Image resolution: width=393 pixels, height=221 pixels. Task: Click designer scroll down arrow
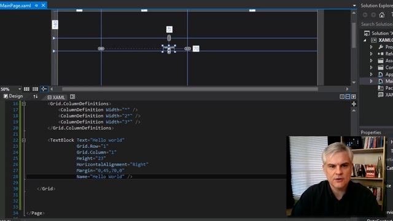pyautogui.click(x=354, y=82)
